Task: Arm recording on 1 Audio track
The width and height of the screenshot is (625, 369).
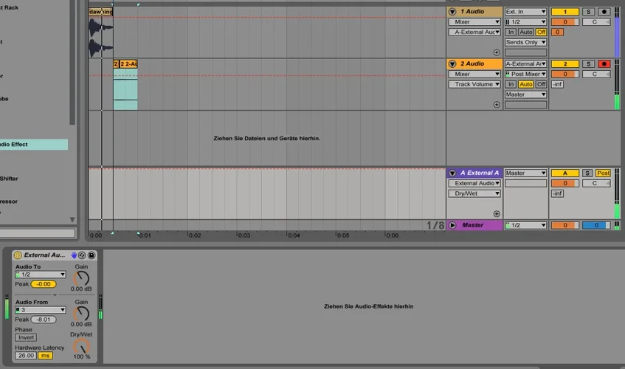Action: [x=604, y=12]
